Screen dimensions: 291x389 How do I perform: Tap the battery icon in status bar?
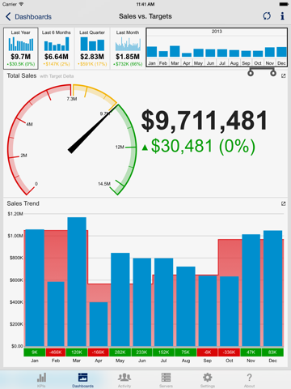[284, 4]
